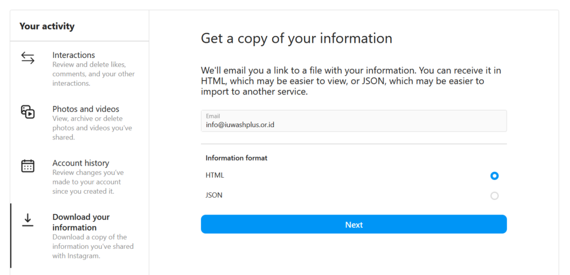
Task: Click the Account history calendar icon
Action: [x=28, y=166]
